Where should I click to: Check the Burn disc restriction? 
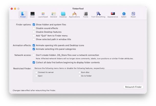coord(80,72)
